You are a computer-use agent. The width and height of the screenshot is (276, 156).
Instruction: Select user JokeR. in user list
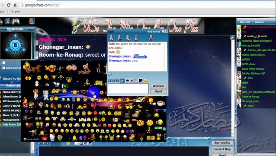[x=250, y=106]
